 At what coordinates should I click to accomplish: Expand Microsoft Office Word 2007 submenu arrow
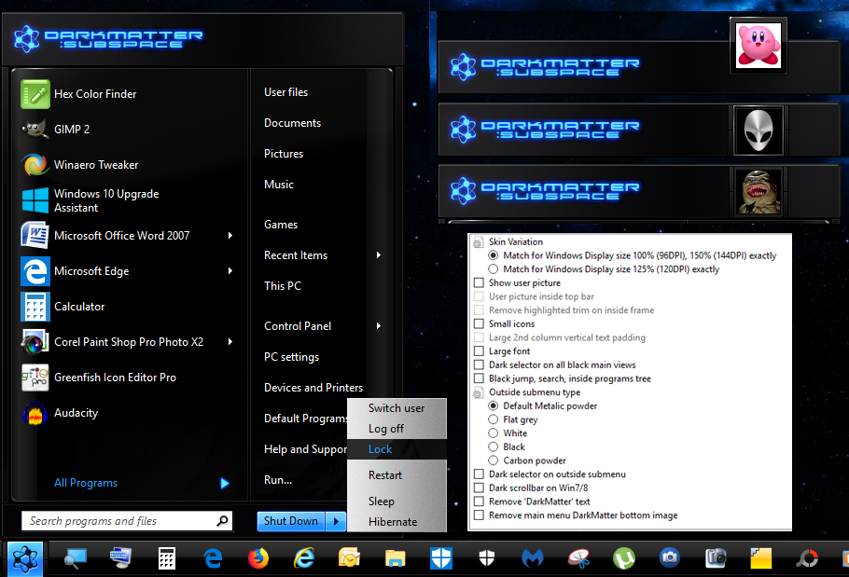coord(230,236)
